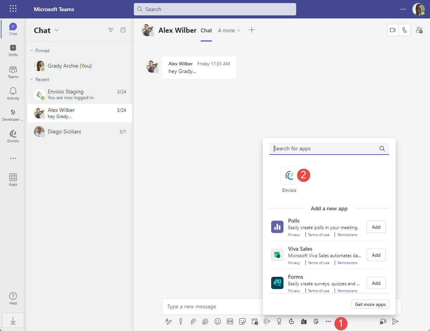Click Add next to Polls
This screenshot has width=430, height=331.
point(376,226)
